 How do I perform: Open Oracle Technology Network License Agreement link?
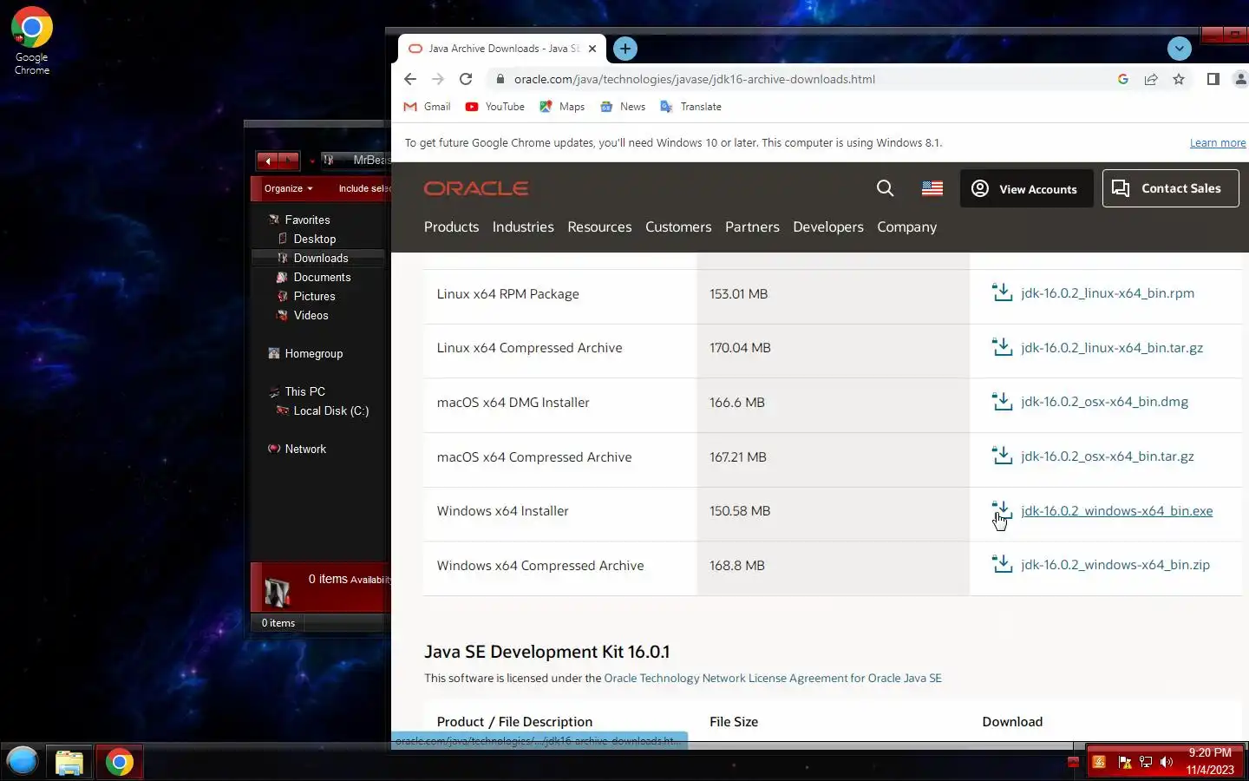[x=773, y=679]
